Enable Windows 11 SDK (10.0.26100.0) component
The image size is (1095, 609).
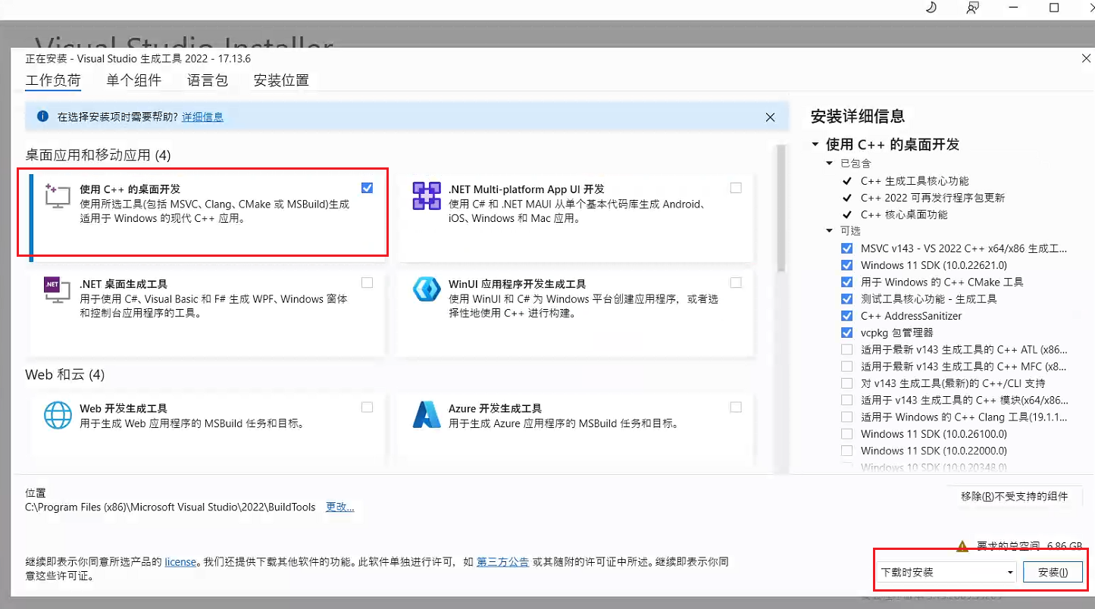[846, 433]
